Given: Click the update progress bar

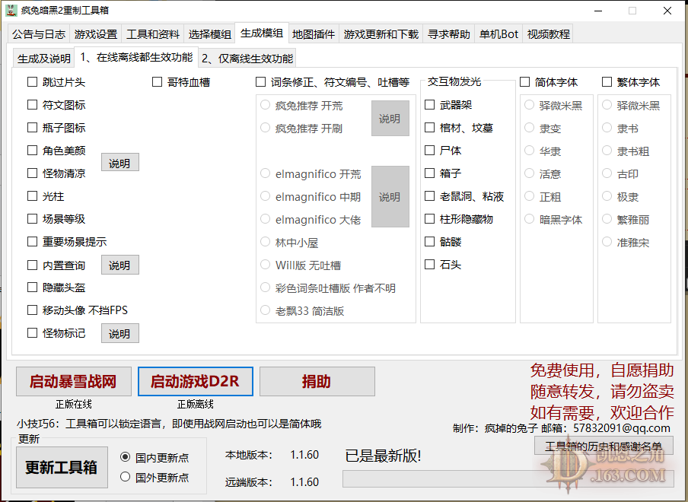Looking at the screenshot, I should 508,478.
